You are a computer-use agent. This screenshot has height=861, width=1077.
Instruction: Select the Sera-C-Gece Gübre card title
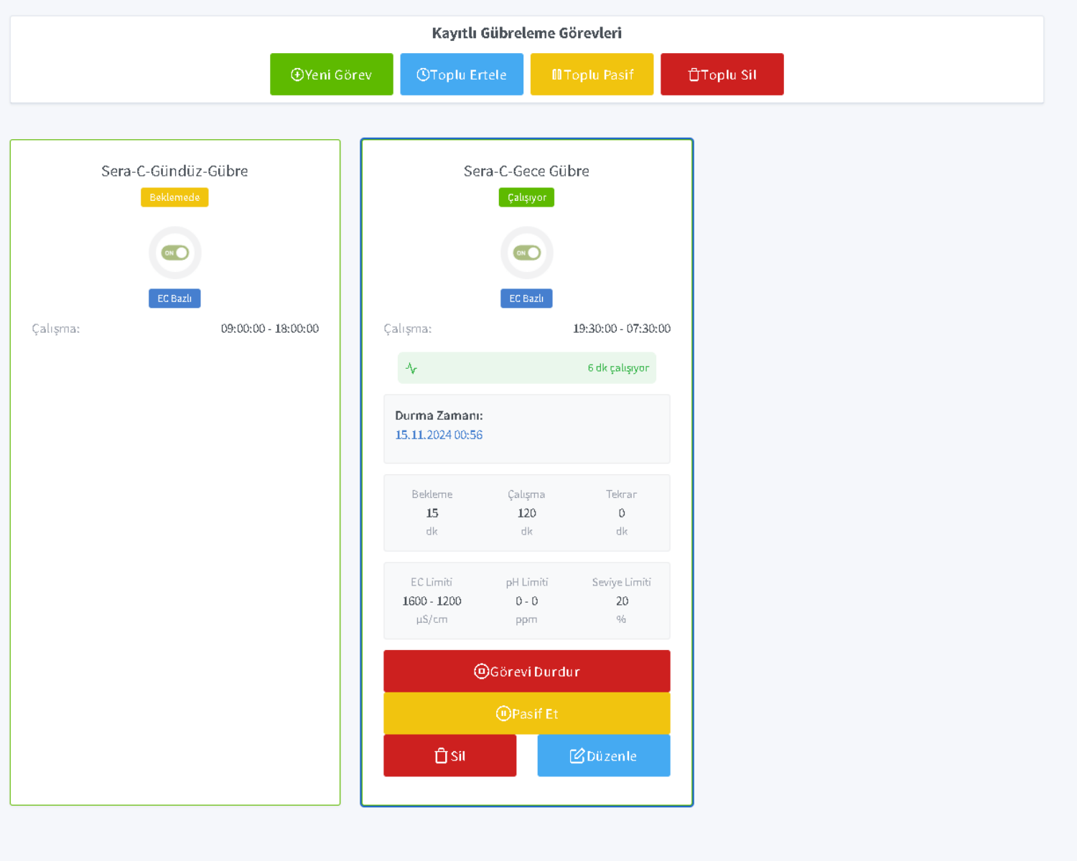[526, 171]
